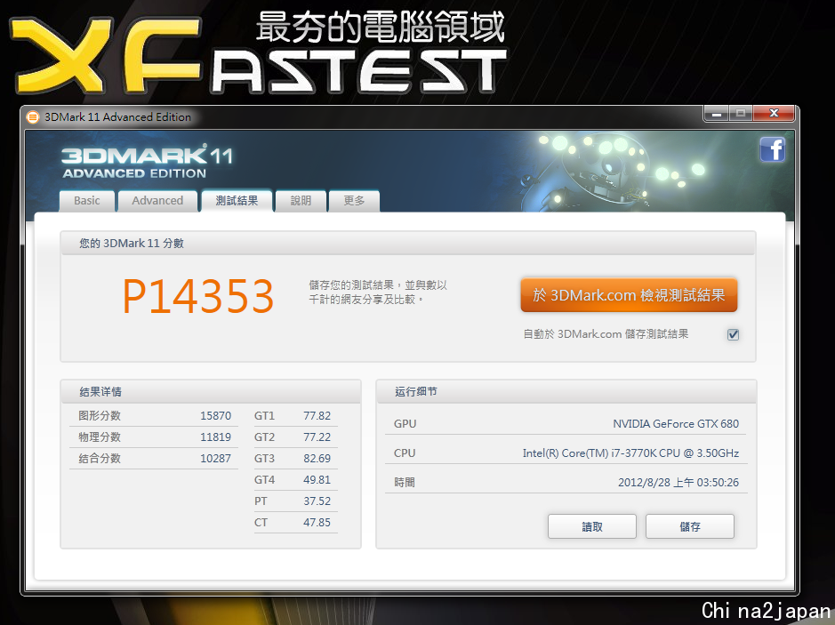
Task: Click the 图形分数 value 15870
Action: (x=216, y=416)
